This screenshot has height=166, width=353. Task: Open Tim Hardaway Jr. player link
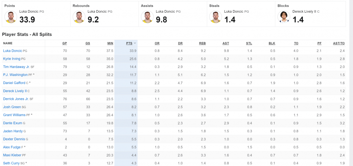(x=16, y=67)
